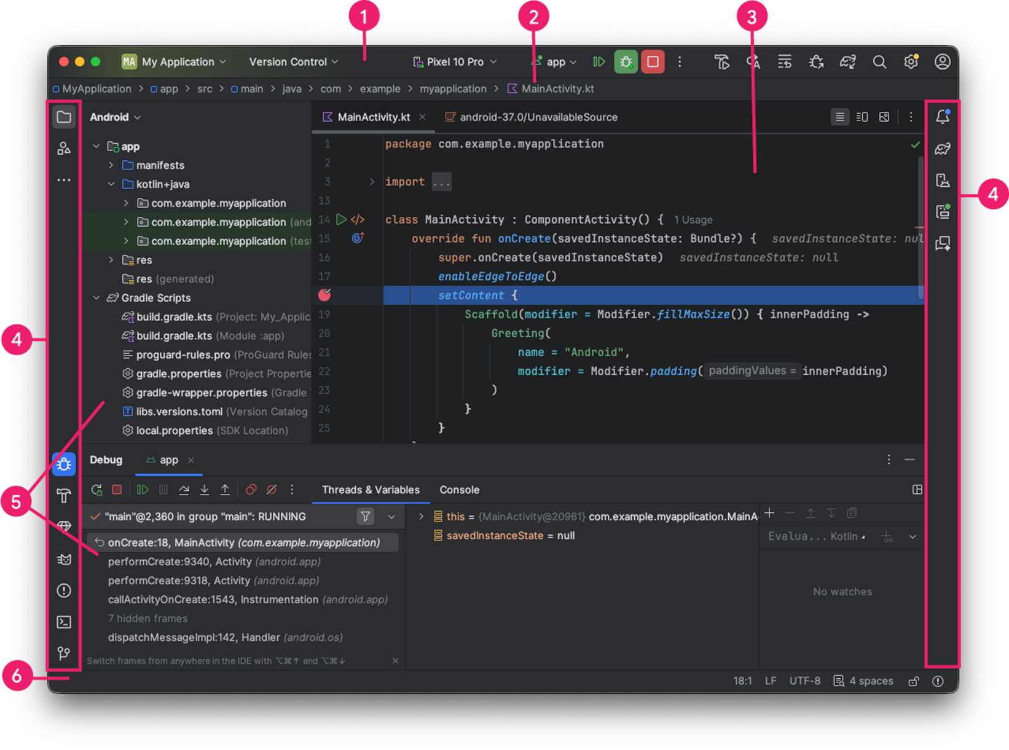
Task: Open Resource Manager in left sidebar
Action: 64,148
